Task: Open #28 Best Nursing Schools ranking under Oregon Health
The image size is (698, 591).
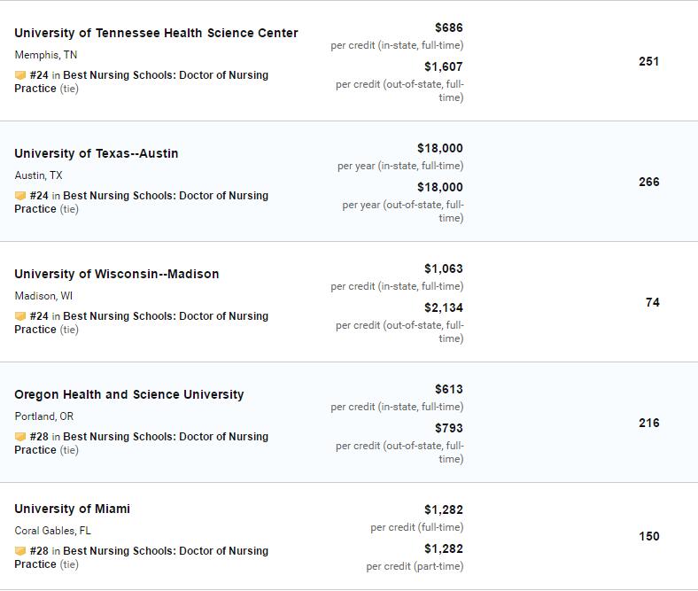Action: 141,443
